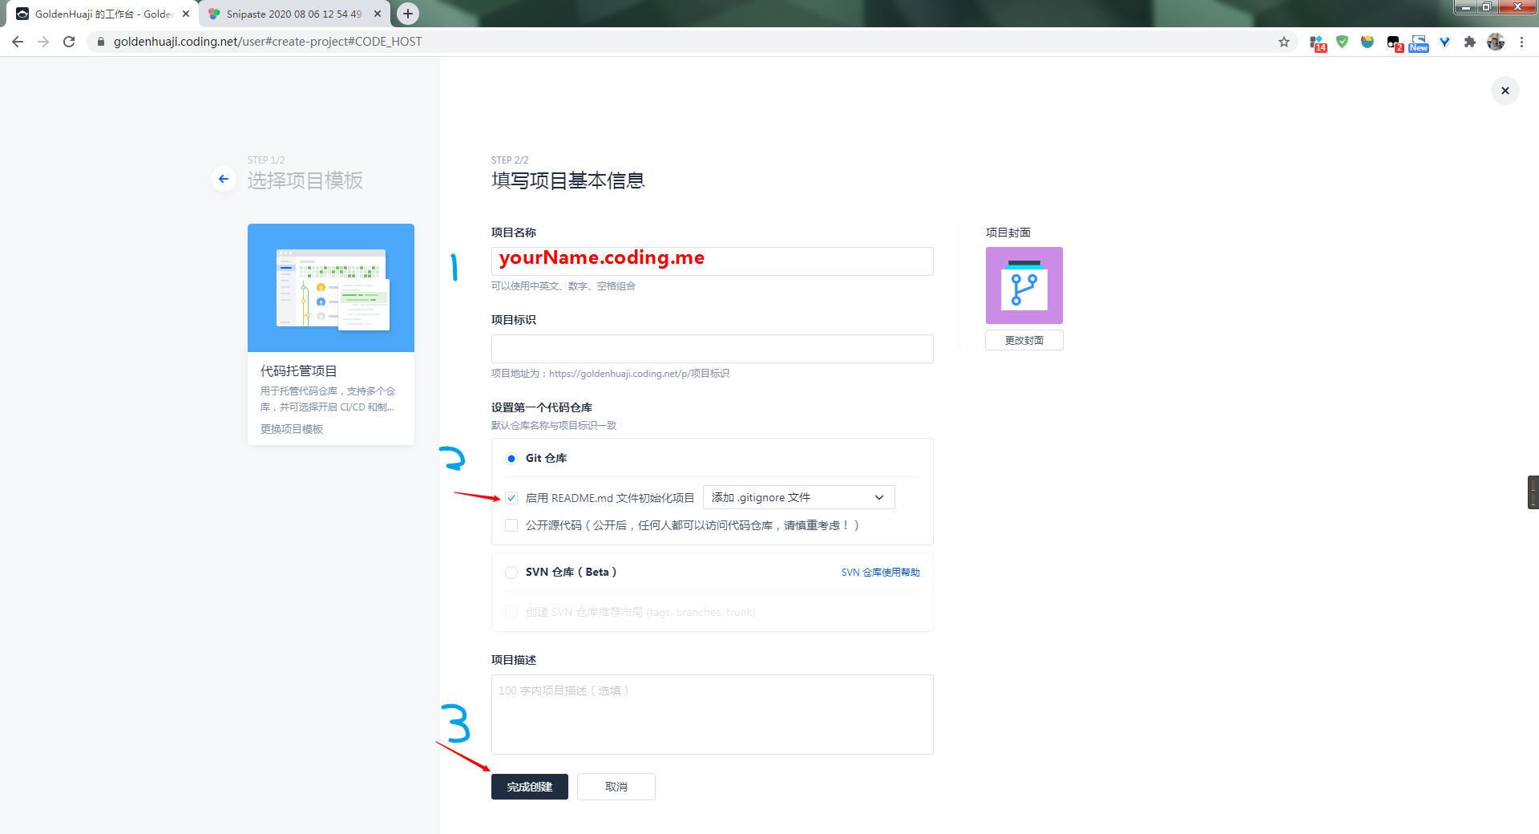The height and width of the screenshot is (834, 1539).
Task: Minimize the browser window
Action: click(x=1466, y=7)
